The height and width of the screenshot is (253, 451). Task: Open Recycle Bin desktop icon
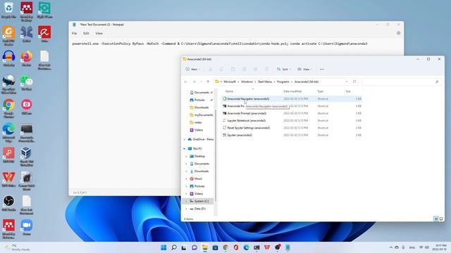[x=8, y=11]
